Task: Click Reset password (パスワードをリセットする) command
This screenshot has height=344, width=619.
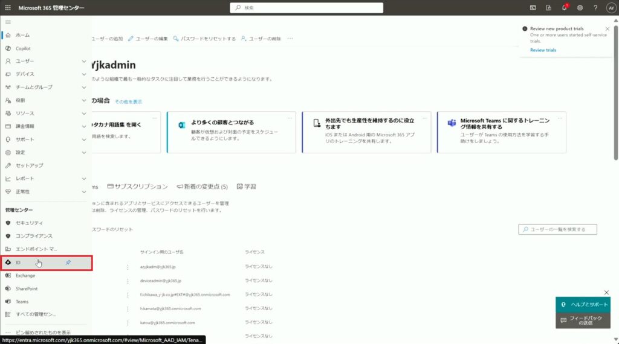Action: coord(204,39)
